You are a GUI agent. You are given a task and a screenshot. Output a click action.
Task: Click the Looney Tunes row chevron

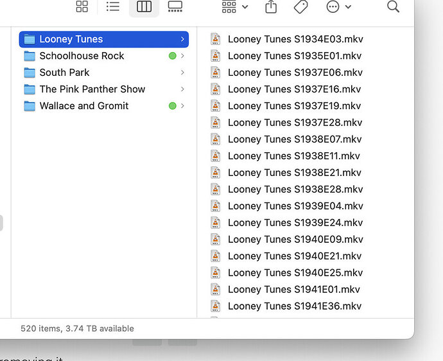(182, 39)
